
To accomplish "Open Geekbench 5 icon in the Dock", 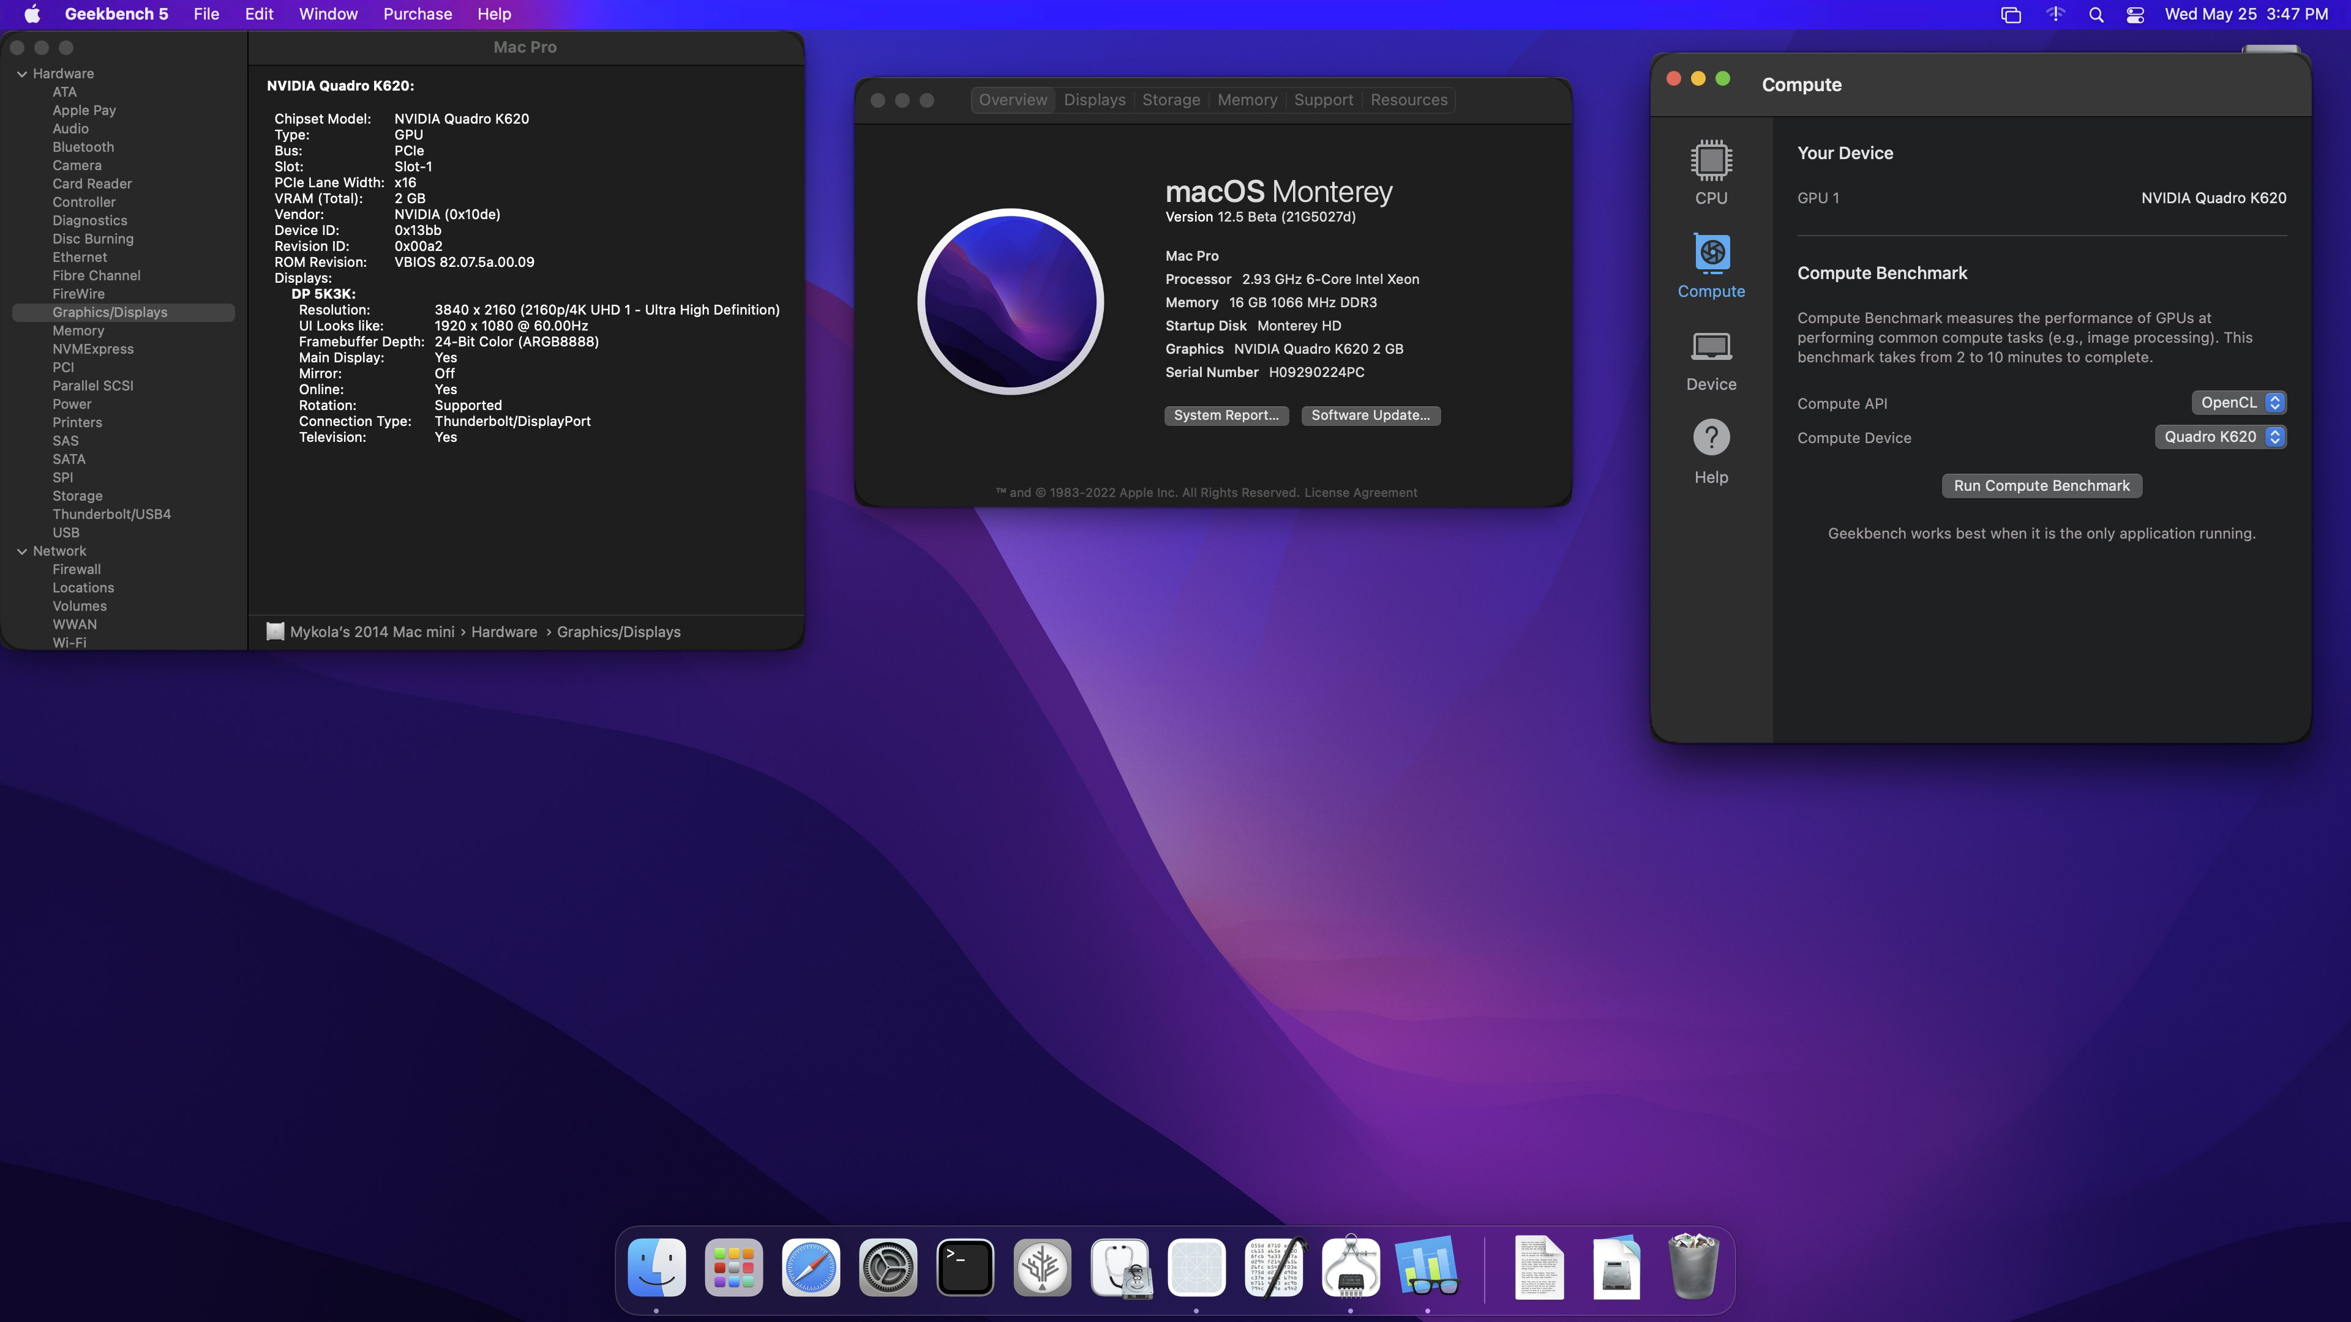I will (x=1427, y=1268).
